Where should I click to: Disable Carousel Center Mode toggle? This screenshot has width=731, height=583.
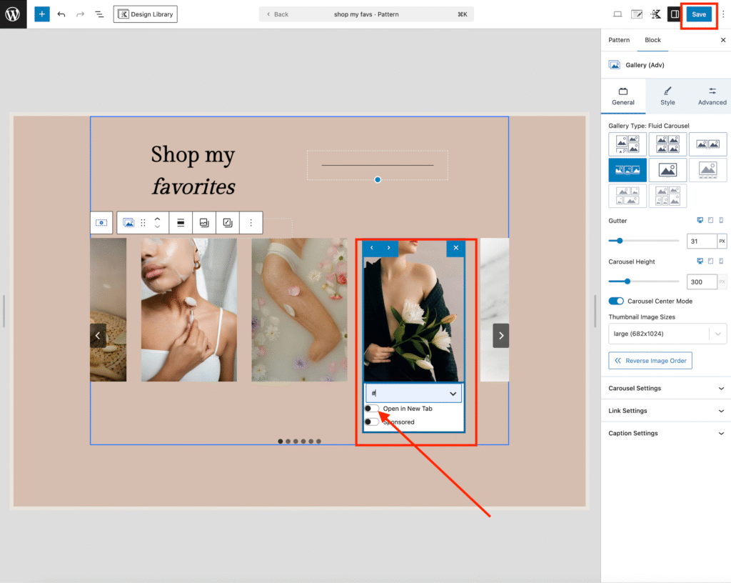coord(616,302)
